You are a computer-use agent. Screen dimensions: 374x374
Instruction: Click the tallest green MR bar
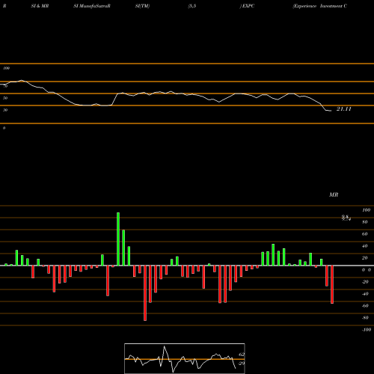point(118,239)
